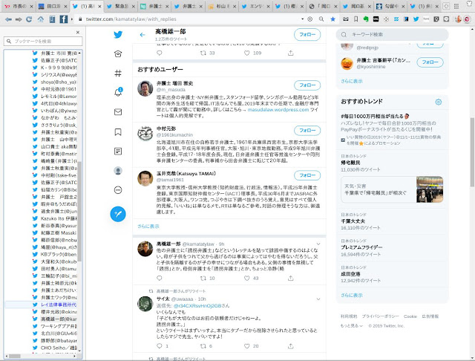Open the trends settings gear icon
The image size is (475, 361).
point(439,102)
